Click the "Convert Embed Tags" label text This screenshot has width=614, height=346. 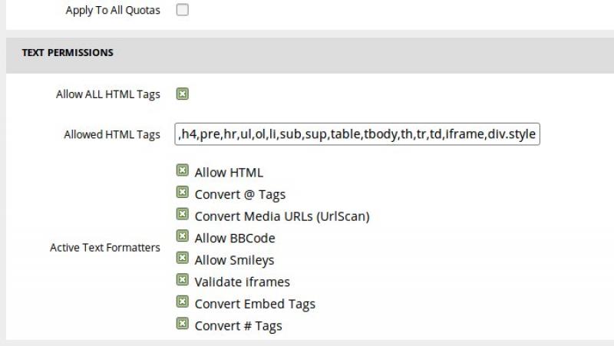tap(255, 304)
